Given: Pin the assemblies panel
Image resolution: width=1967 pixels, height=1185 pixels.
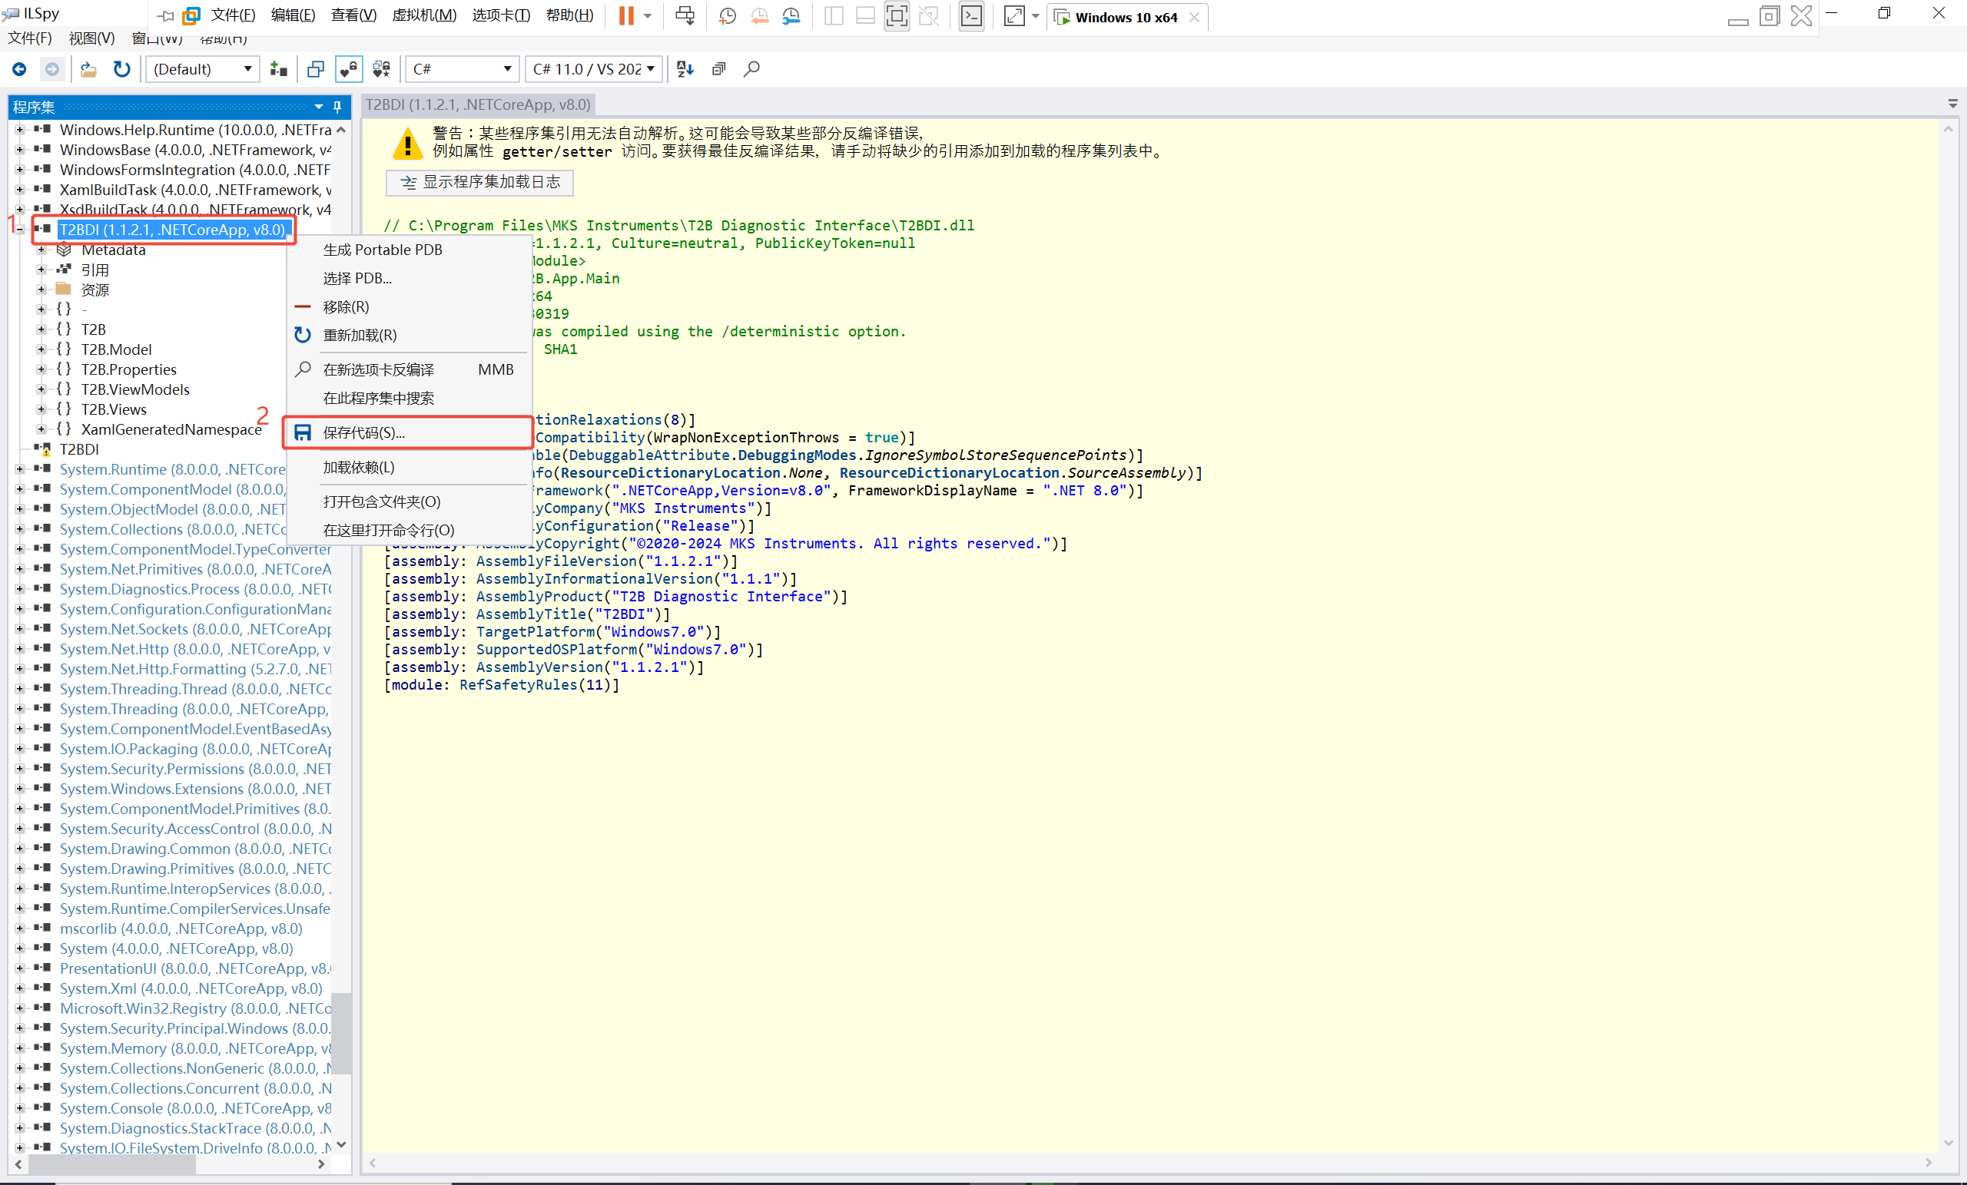Looking at the screenshot, I should pyautogui.click(x=337, y=107).
